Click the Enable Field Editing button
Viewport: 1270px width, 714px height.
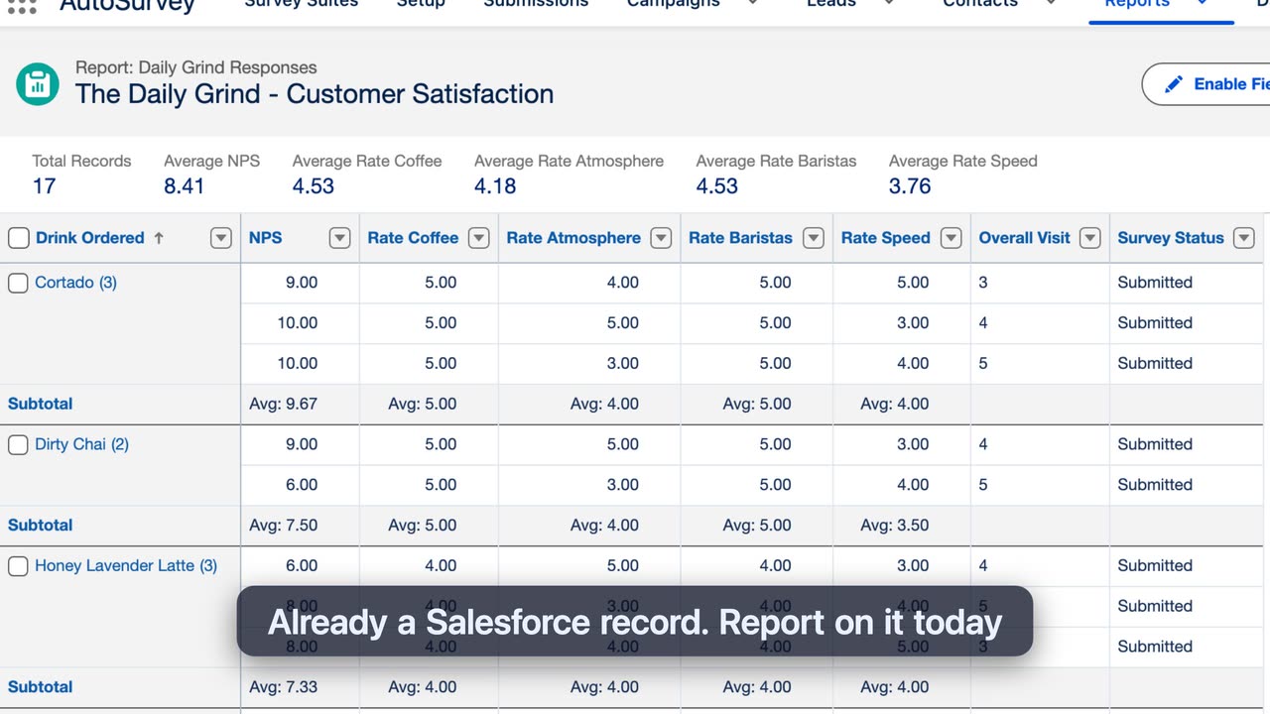(1206, 84)
